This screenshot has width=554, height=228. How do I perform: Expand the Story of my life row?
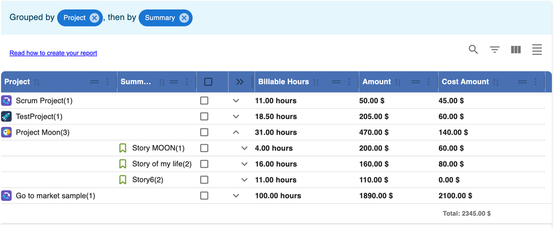tap(244, 164)
